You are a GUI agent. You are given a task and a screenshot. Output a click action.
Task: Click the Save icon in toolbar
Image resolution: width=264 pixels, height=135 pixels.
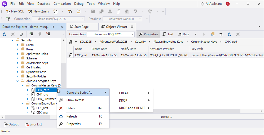click(x=93, y=11)
